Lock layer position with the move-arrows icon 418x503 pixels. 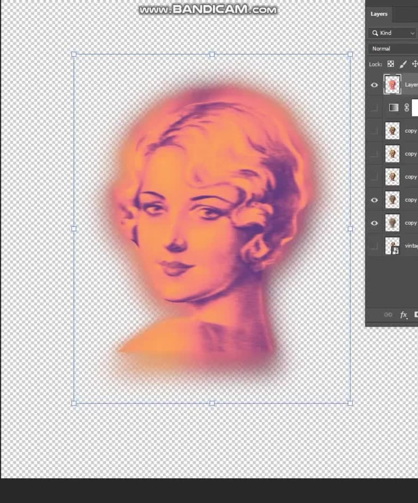415,64
